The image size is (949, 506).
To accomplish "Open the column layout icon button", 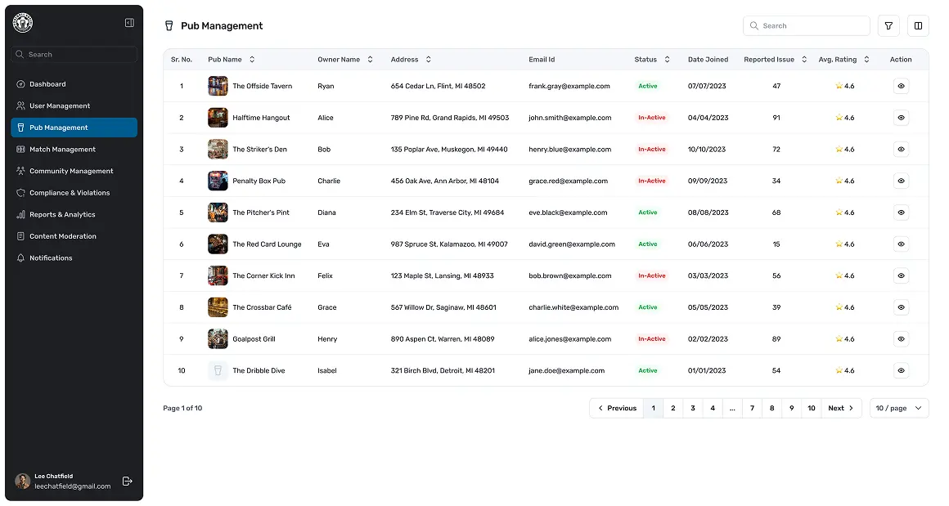I will coord(918,26).
